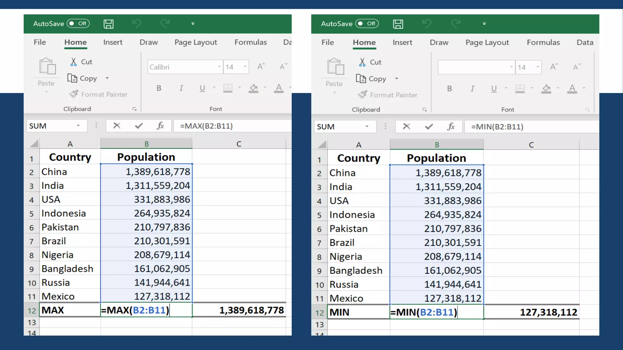Toggle Bold in left window's Font group
The image size is (623, 350).
pos(159,88)
